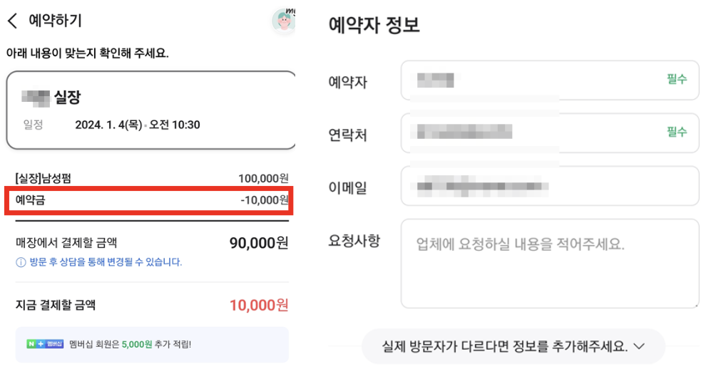716x369 pixels.
Task: Click the N+ 멤버십 badge icon
Action: [x=45, y=344]
